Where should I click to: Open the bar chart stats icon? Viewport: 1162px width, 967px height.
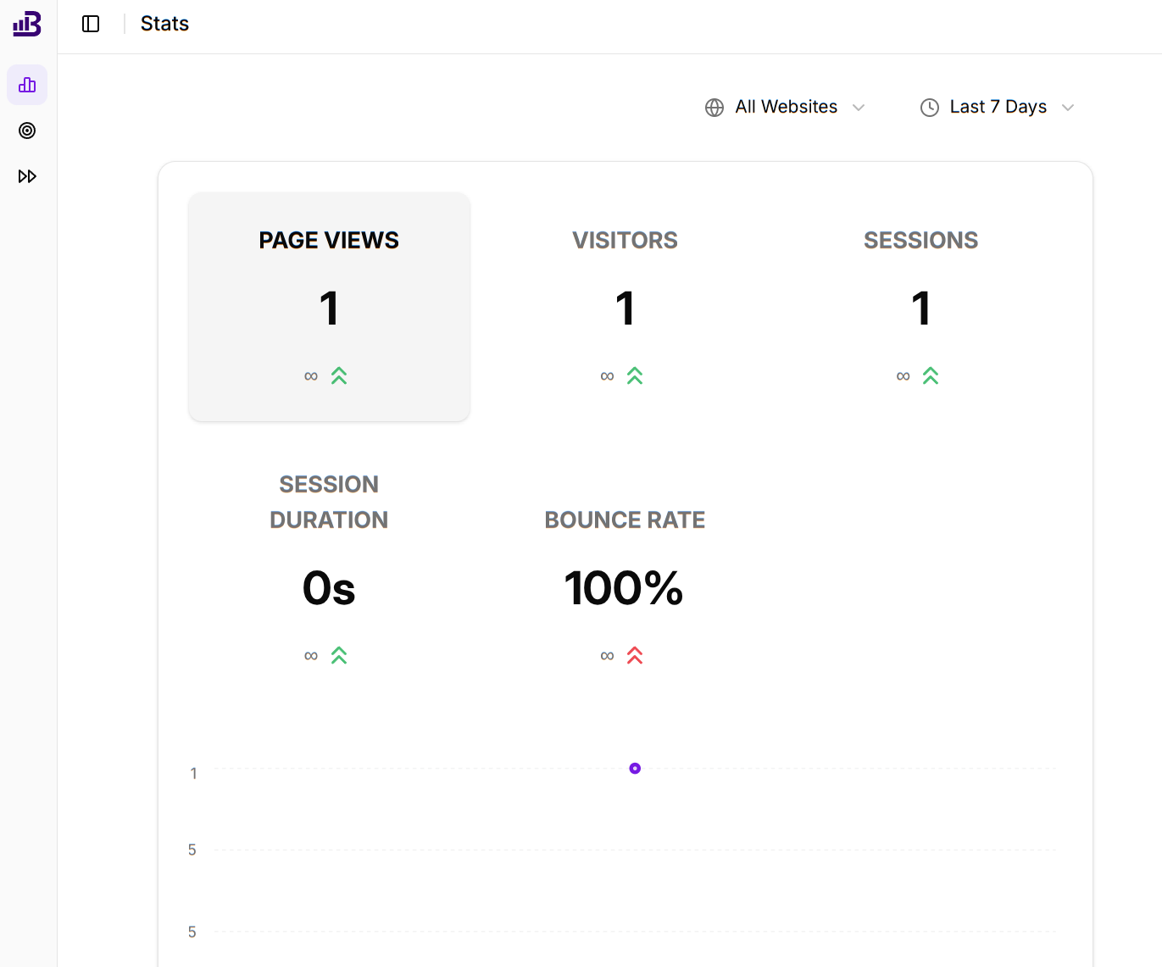[x=27, y=85]
